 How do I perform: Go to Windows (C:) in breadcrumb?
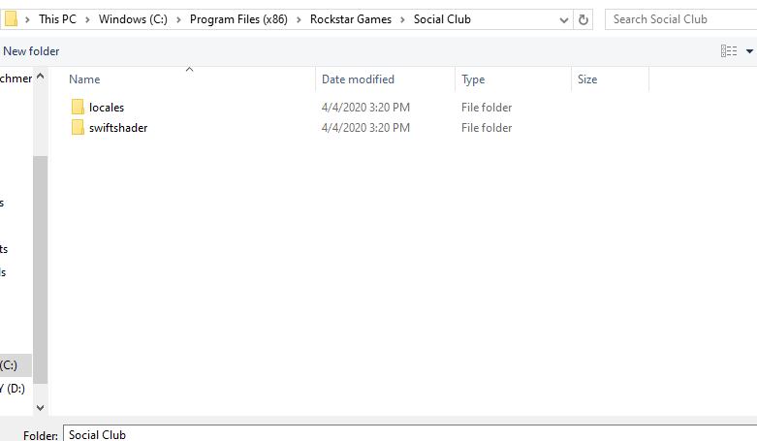point(133,19)
